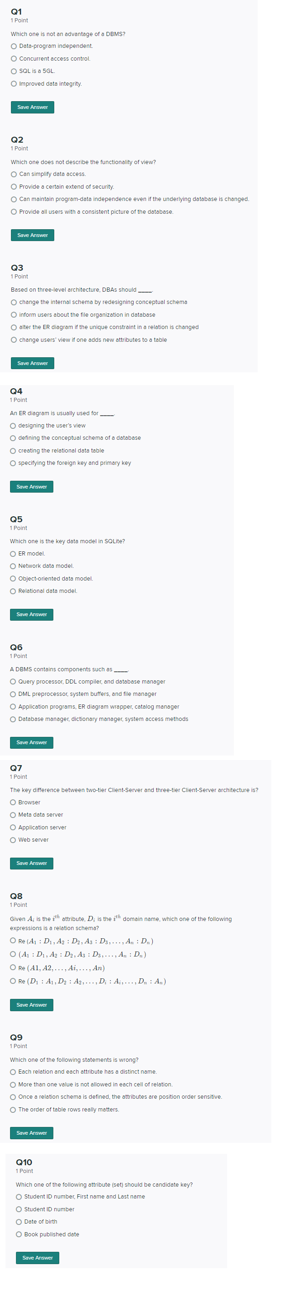Save answer for question Q3
Screen dimensions: 290x1296
pos(32,363)
